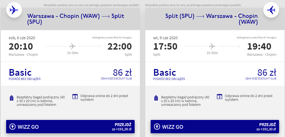Click outbound CENA WIZZ DISCOUNT CLUB label
The width and height of the screenshot is (285, 137).
[x=116, y=79]
